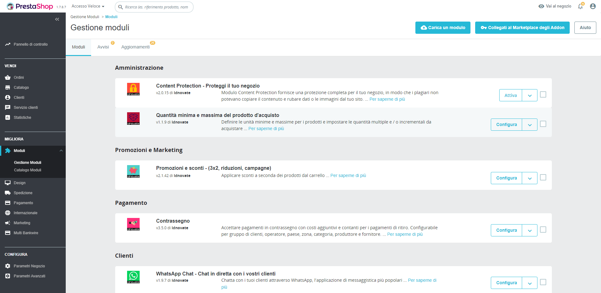
Task: Open Statistiche in the sidebar
Action: coord(22,118)
